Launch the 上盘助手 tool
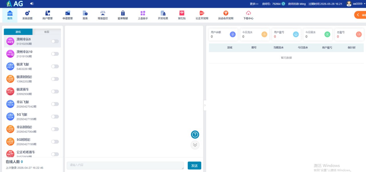Screen dimensions: 366x172 tap(143, 15)
